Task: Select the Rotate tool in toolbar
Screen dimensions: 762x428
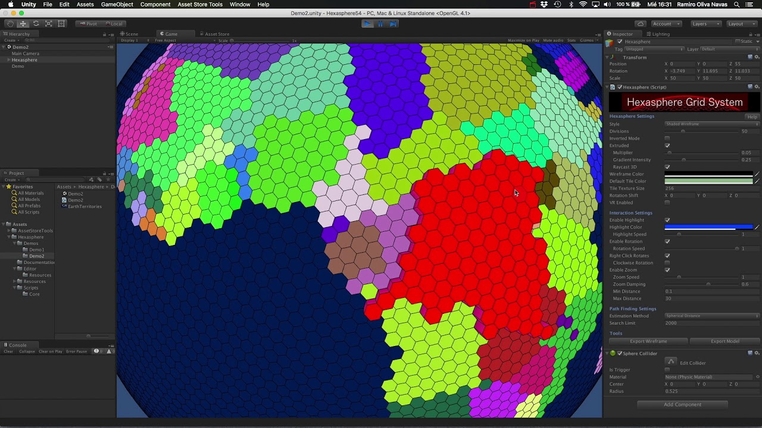Action: tap(36, 24)
